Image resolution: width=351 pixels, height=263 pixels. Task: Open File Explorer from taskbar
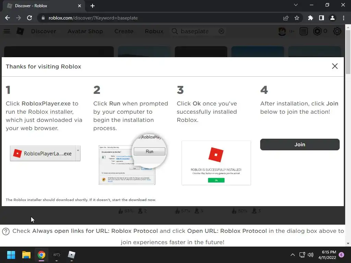[x=26, y=255]
